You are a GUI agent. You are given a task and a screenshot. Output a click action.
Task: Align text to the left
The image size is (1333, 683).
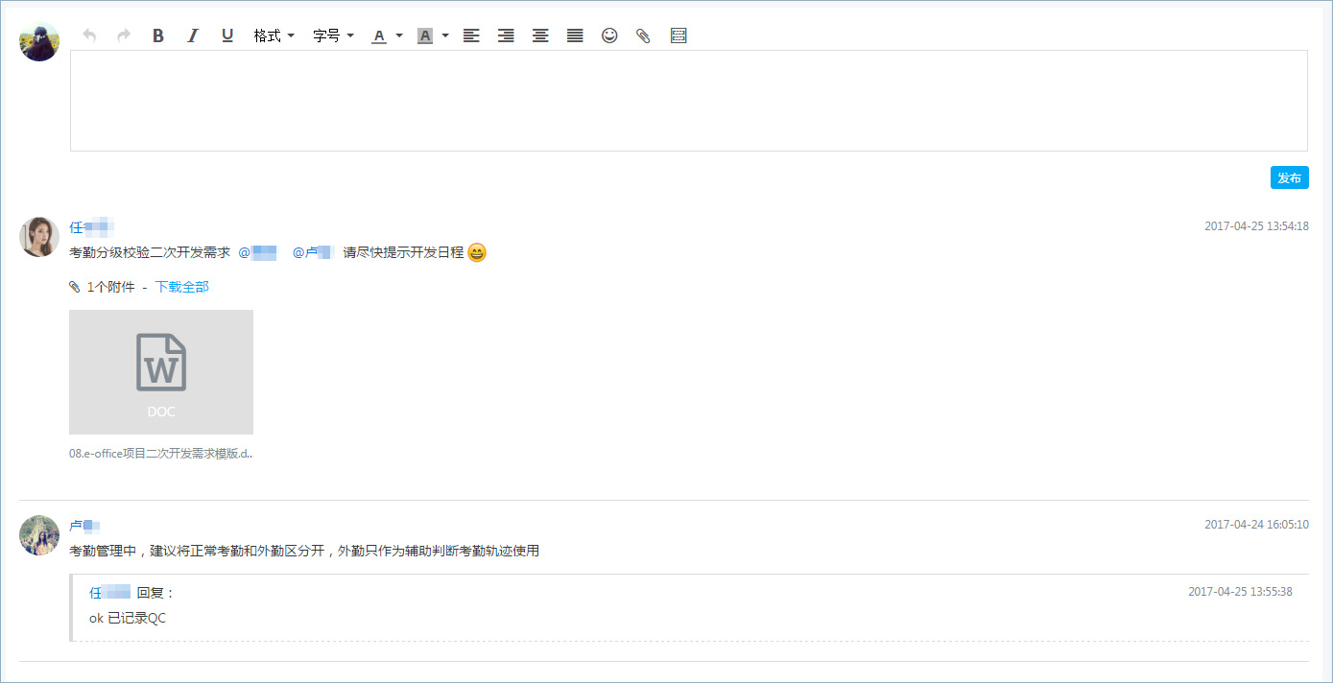pyautogui.click(x=471, y=35)
